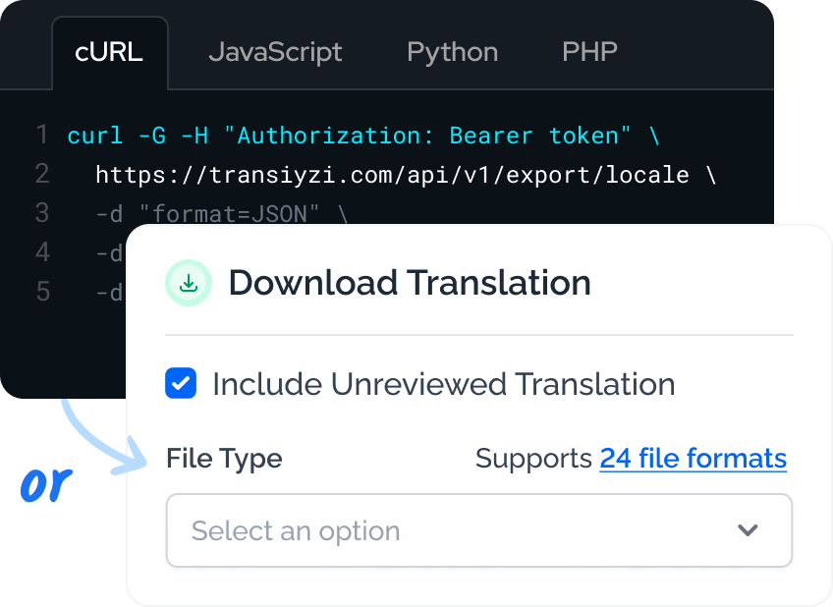
Task: Click the "File Type" field label
Action: 224,458
